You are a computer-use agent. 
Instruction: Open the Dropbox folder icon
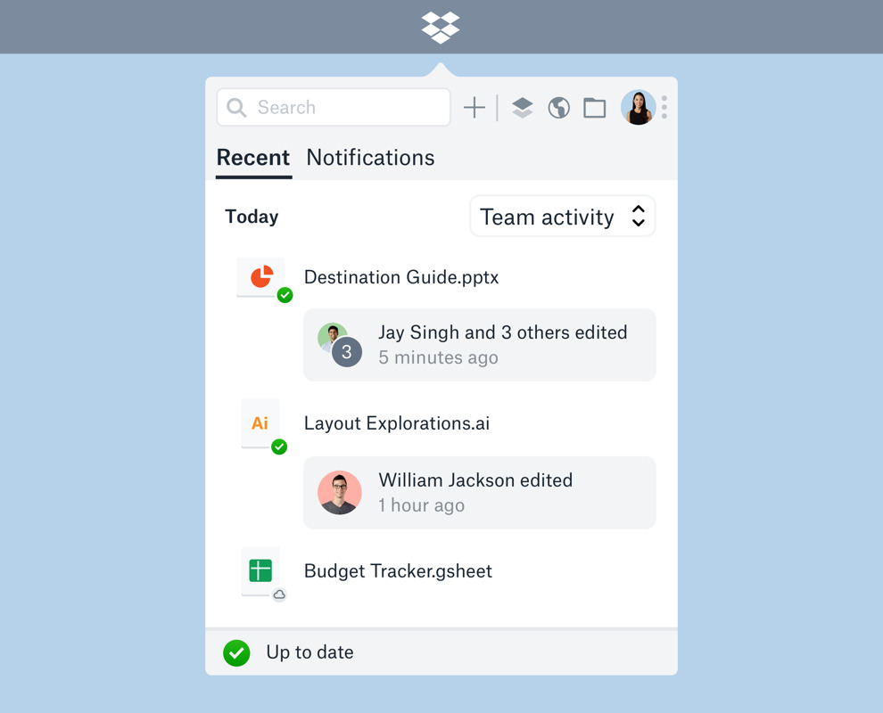pyautogui.click(x=595, y=108)
